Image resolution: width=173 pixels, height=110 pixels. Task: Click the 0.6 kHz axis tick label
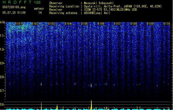(x=2, y=105)
